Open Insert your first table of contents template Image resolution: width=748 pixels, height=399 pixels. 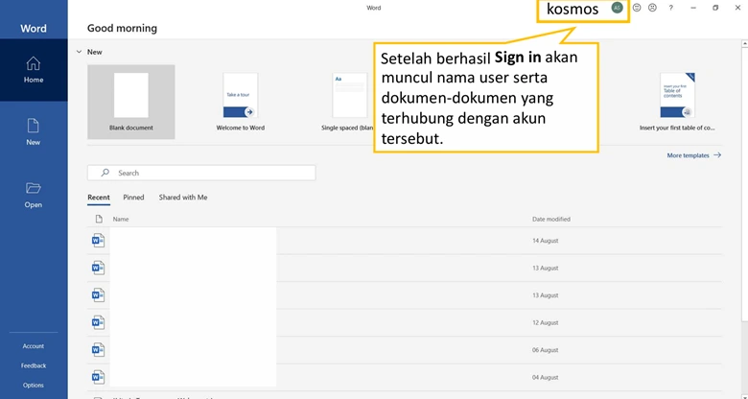[x=677, y=102]
